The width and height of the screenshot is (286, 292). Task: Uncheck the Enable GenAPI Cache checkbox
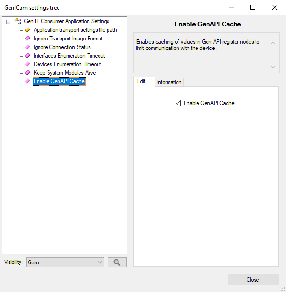click(178, 103)
